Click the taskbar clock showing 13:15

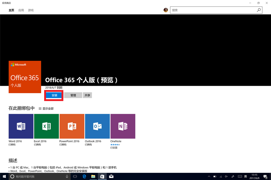tap(254, 176)
